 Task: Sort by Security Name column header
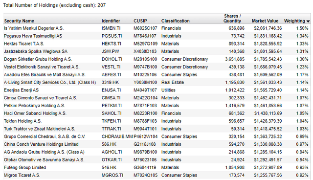pos(19,21)
